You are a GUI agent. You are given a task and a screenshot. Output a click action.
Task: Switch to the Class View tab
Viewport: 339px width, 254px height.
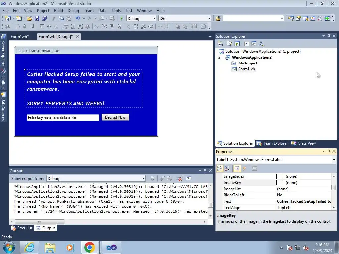(304, 143)
